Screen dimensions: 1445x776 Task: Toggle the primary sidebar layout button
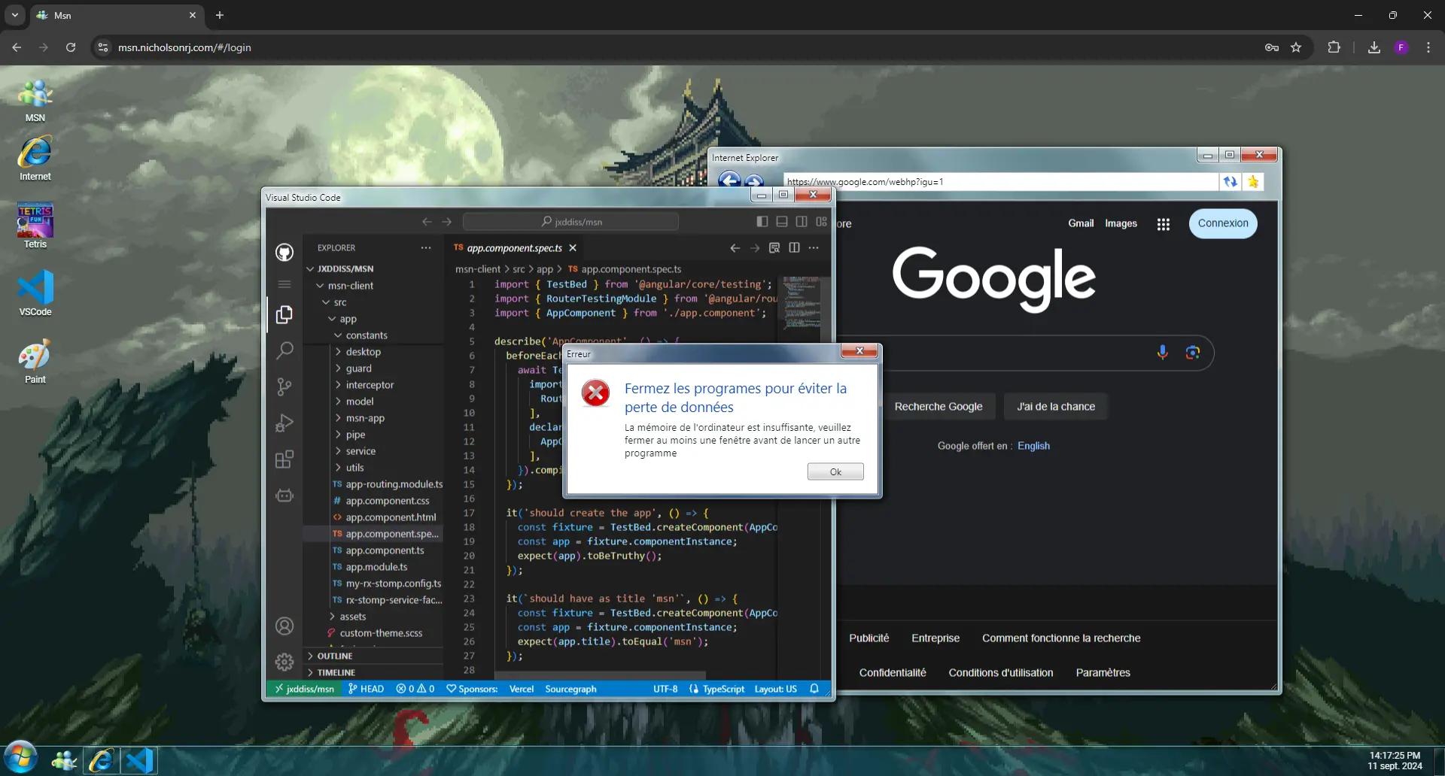[762, 222]
